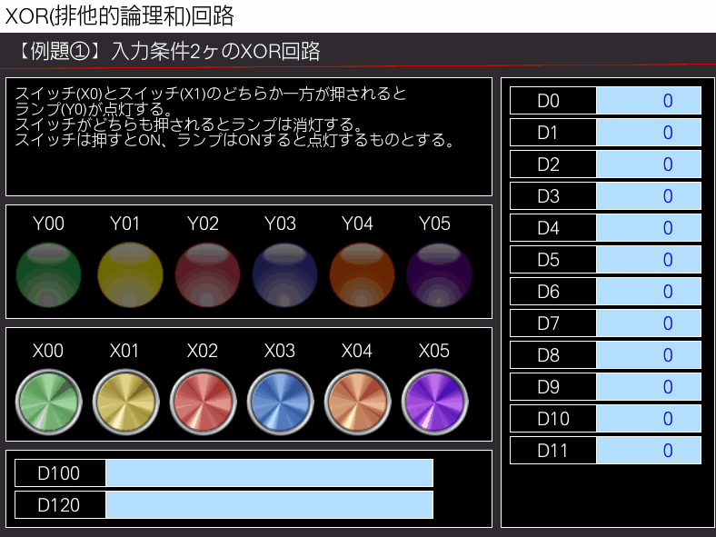Viewport: 716px width, 537px height.
Task: Click the Y03 label text
Action: coord(280,224)
